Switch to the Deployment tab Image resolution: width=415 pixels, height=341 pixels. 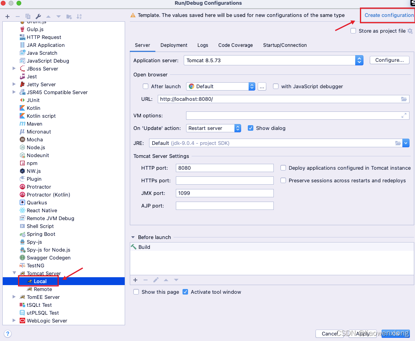(x=174, y=45)
